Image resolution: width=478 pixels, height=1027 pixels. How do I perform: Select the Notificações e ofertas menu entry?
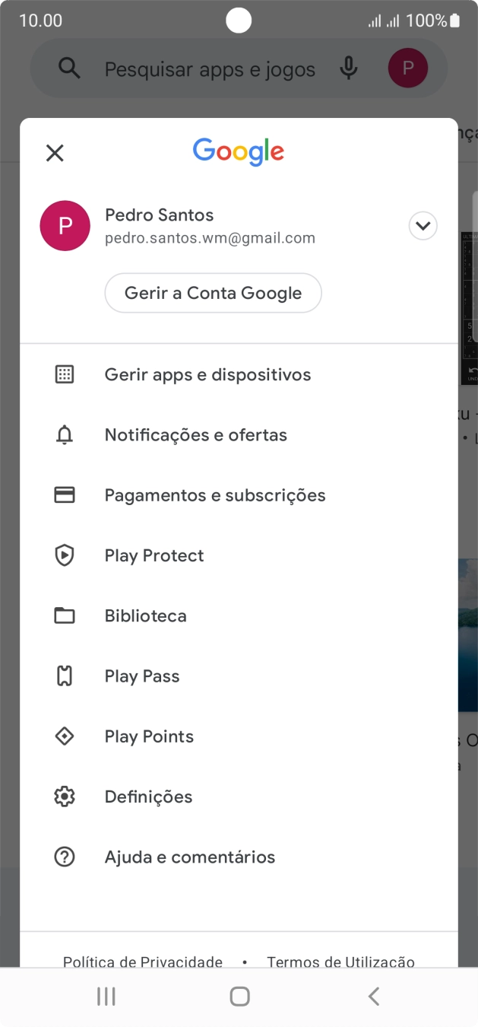point(195,434)
